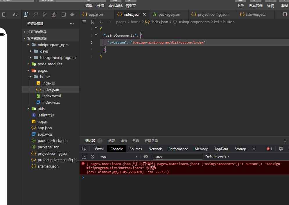The image size is (289, 205).
Task: Collapse the pages folder
Action: tap(28, 70)
